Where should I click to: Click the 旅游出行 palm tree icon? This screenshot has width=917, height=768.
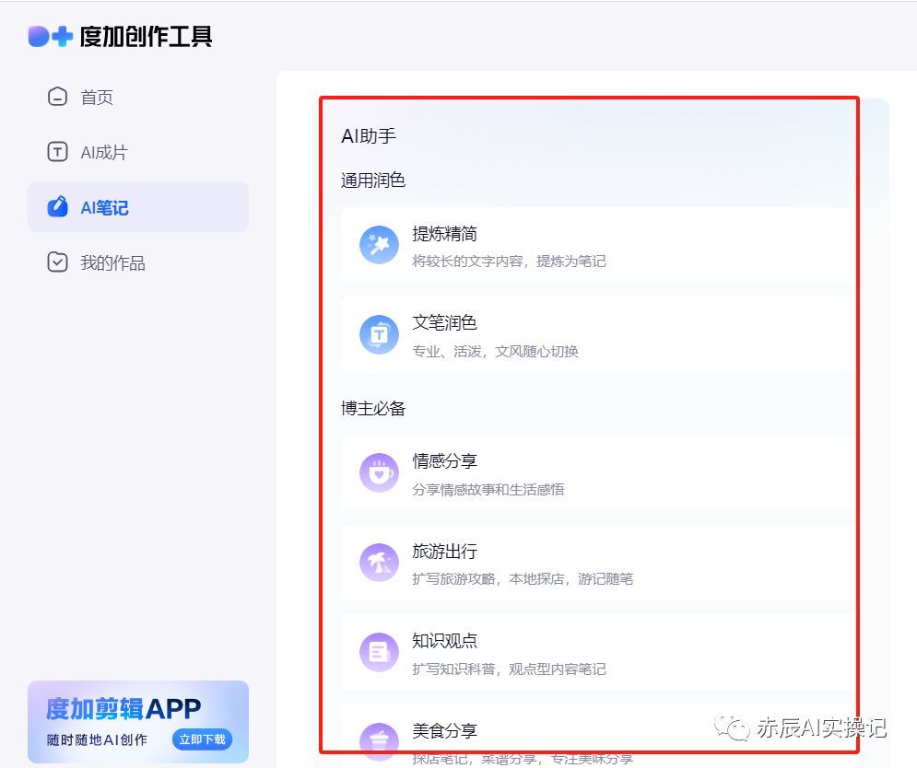(x=379, y=562)
